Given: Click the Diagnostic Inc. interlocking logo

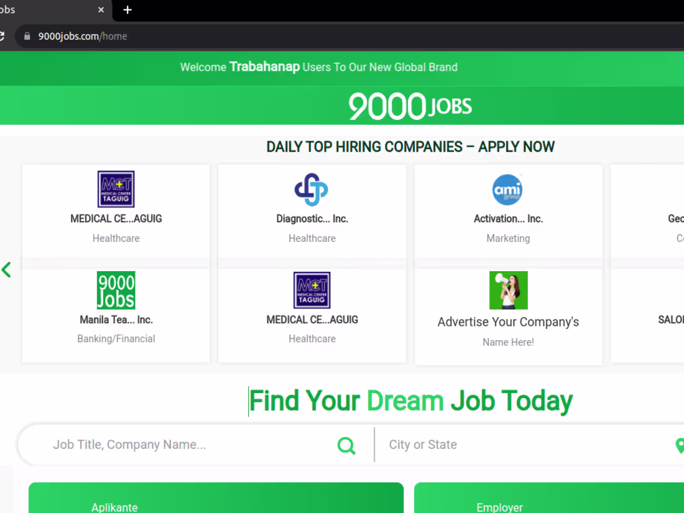Looking at the screenshot, I should (312, 190).
